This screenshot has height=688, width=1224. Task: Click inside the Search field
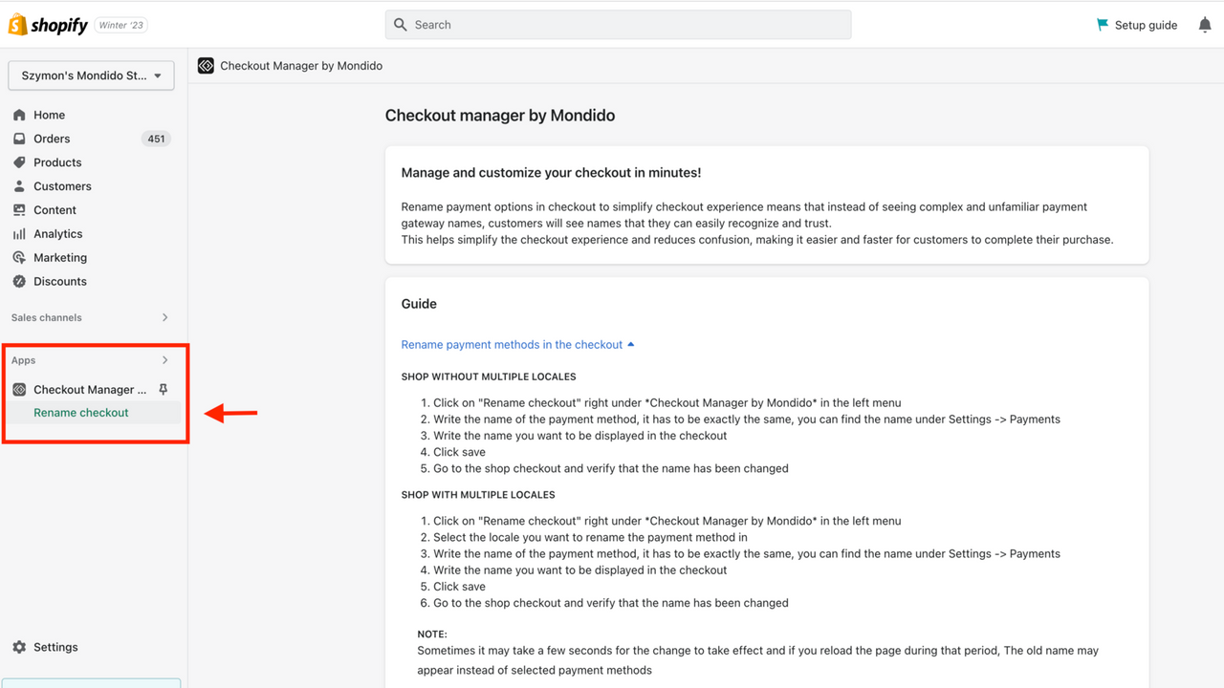click(x=618, y=24)
